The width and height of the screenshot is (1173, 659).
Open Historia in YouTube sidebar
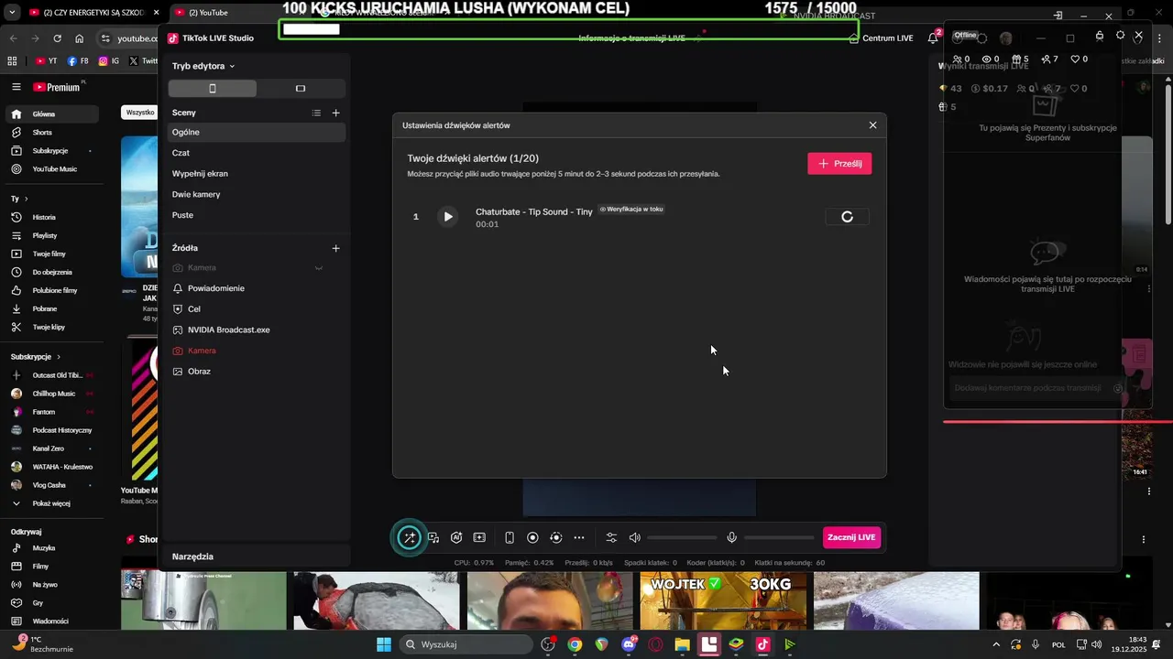[x=51, y=217]
